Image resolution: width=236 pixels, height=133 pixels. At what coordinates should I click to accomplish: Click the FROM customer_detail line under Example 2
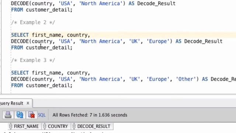click(42, 48)
